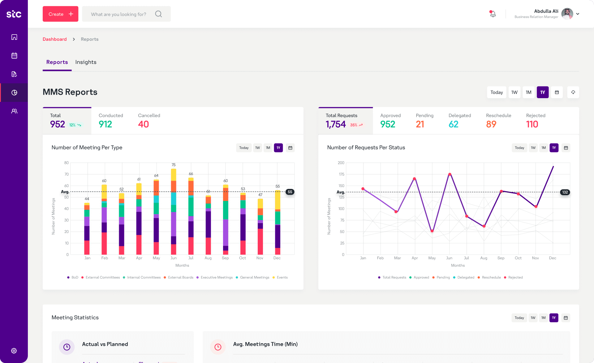594x363 pixels.
Task: Open the notifications bell
Action: [x=493, y=14]
